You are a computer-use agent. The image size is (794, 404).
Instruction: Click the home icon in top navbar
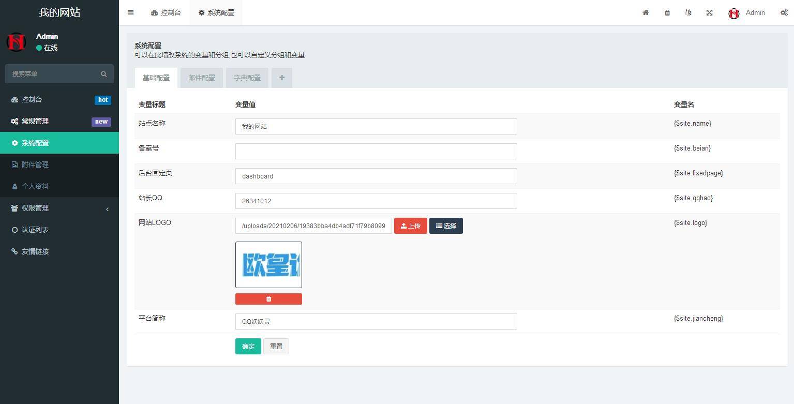point(646,12)
